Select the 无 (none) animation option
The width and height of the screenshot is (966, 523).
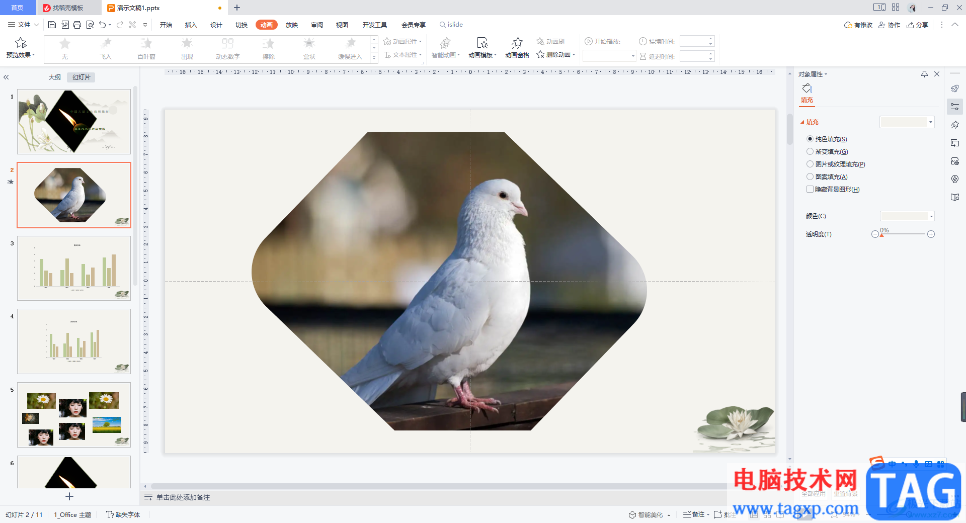pos(65,49)
